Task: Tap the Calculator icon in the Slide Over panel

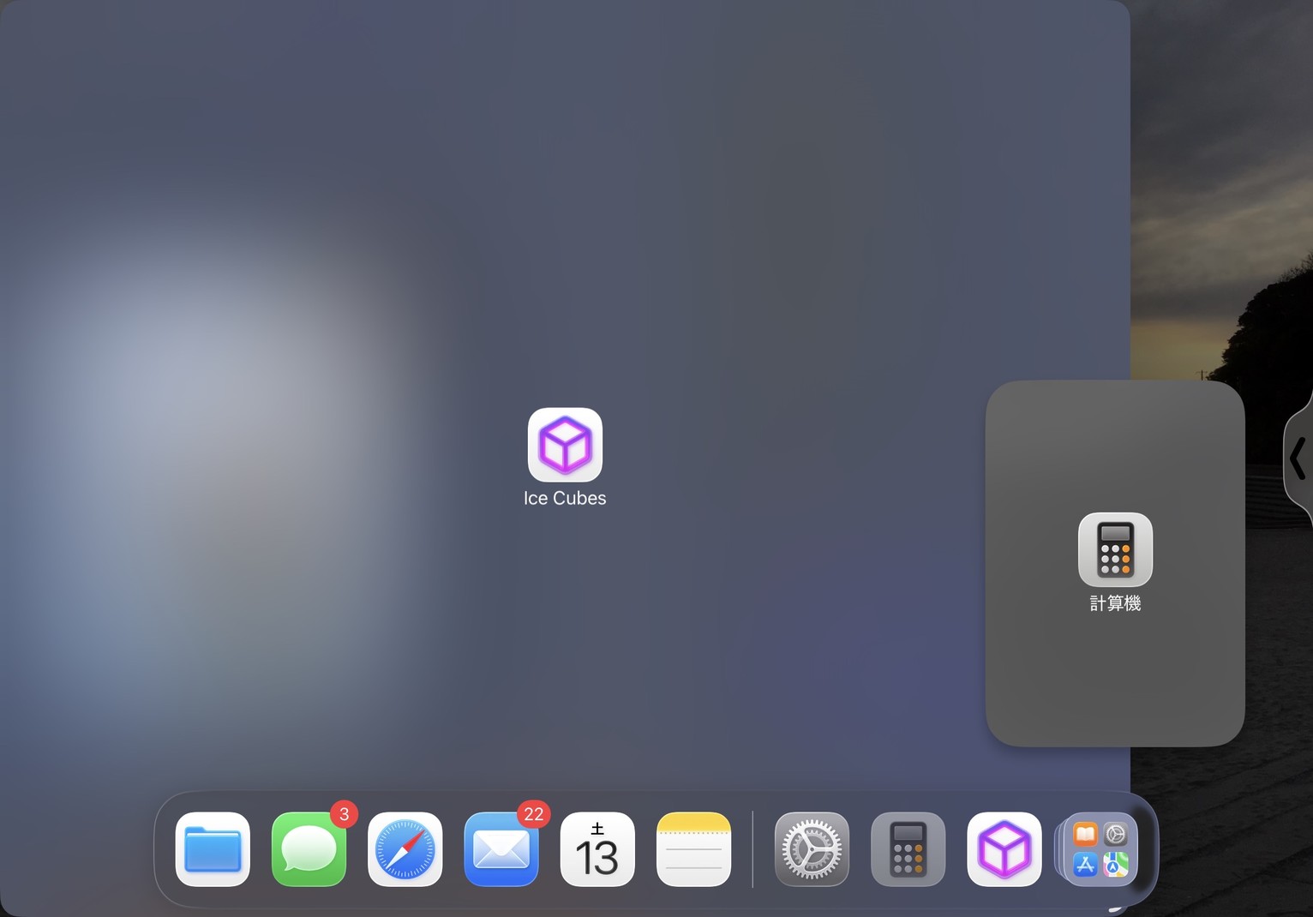Action: point(1115,549)
